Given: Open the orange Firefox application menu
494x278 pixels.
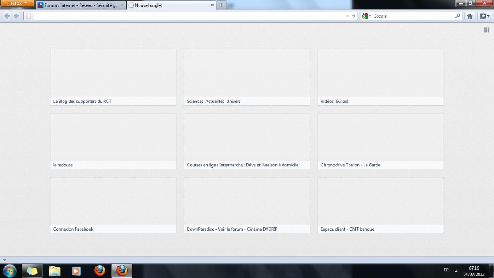Looking at the screenshot, I should [x=17, y=3].
